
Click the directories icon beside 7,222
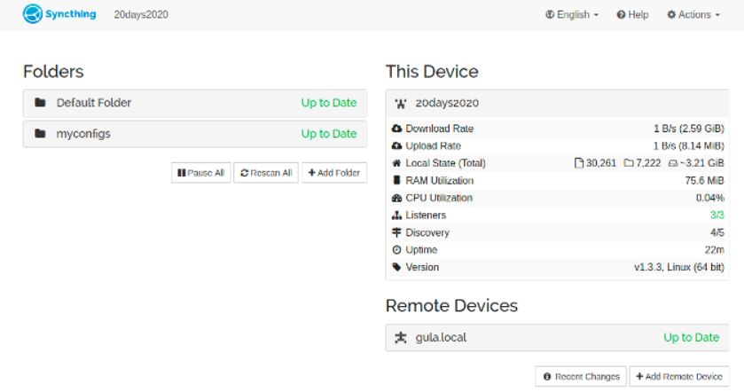click(629, 163)
